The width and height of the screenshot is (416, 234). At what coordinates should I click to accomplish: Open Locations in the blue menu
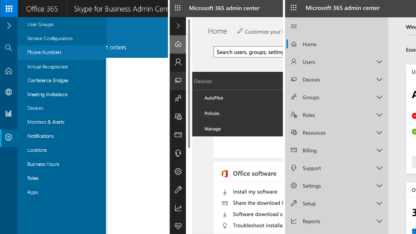click(37, 150)
